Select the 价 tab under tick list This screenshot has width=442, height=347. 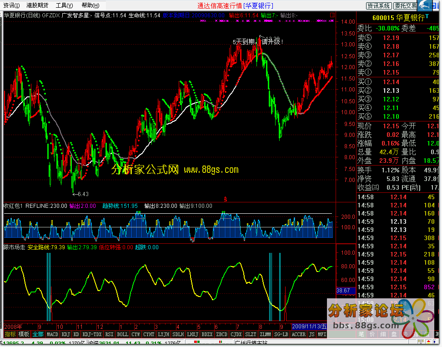click(373, 335)
